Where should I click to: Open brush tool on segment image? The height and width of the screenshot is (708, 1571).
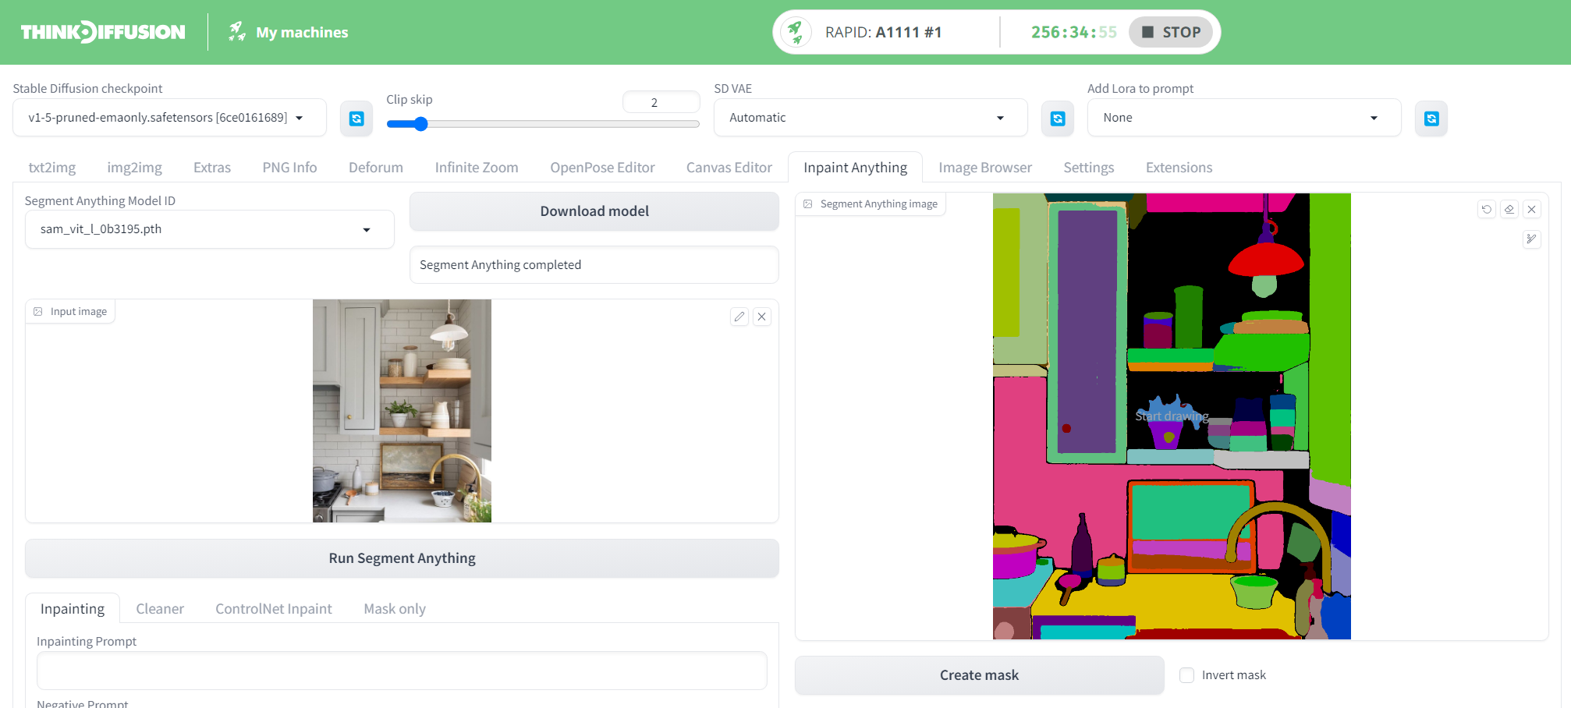1532,239
